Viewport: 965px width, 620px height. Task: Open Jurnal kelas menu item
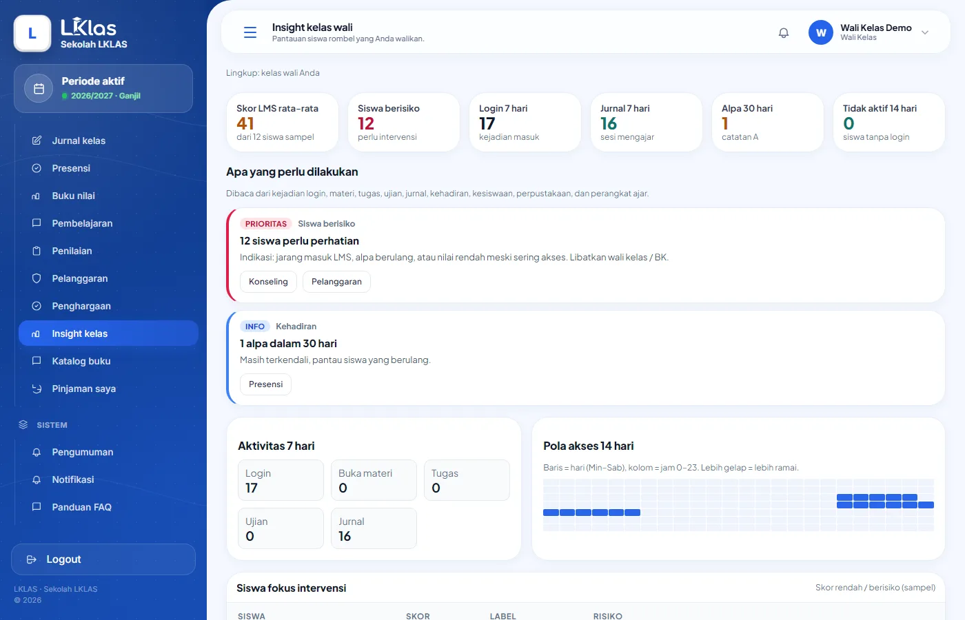click(x=108, y=141)
